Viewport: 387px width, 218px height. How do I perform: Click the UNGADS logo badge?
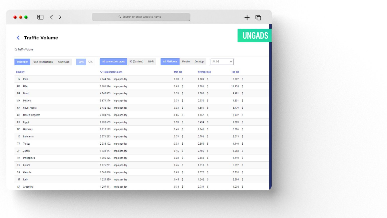255,35
